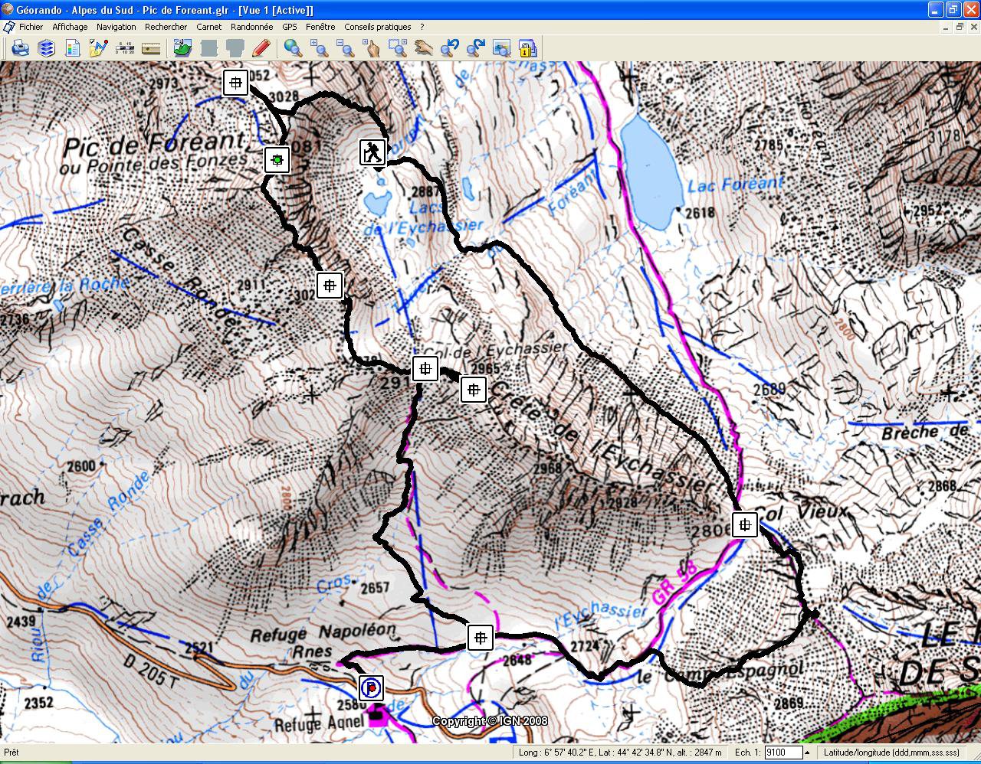Select the zoom-to-rectangle selection tool
Image resolution: width=981 pixels, height=764 pixels.
coord(398,49)
